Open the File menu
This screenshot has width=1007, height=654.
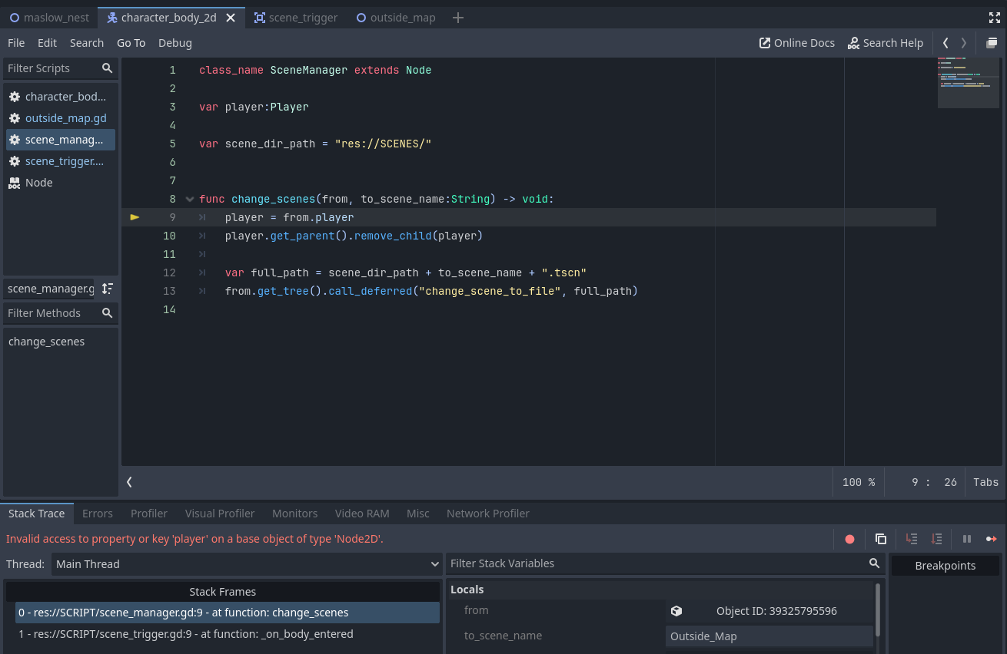pos(16,43)
